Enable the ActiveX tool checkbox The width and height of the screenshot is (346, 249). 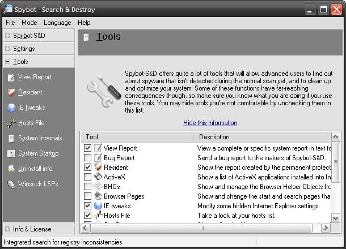(87, 177)
